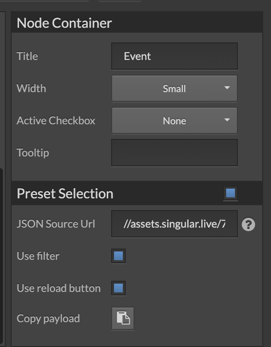271x347 pixels.
Task: Click the Copy payload label text
Action: click(x=48, y=319)
